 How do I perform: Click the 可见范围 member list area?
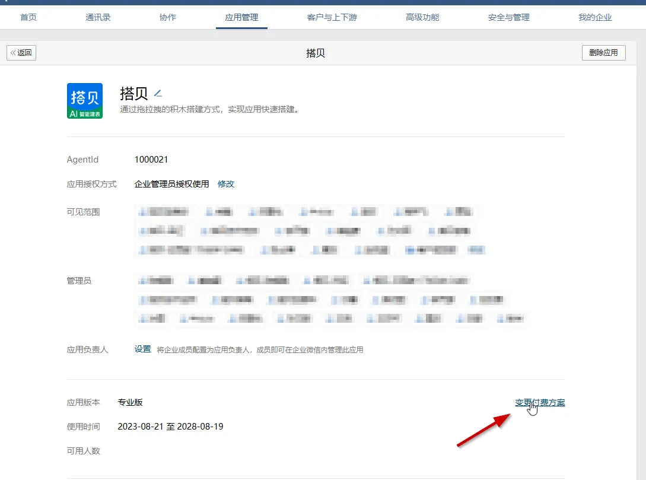[x=308, y=231]
